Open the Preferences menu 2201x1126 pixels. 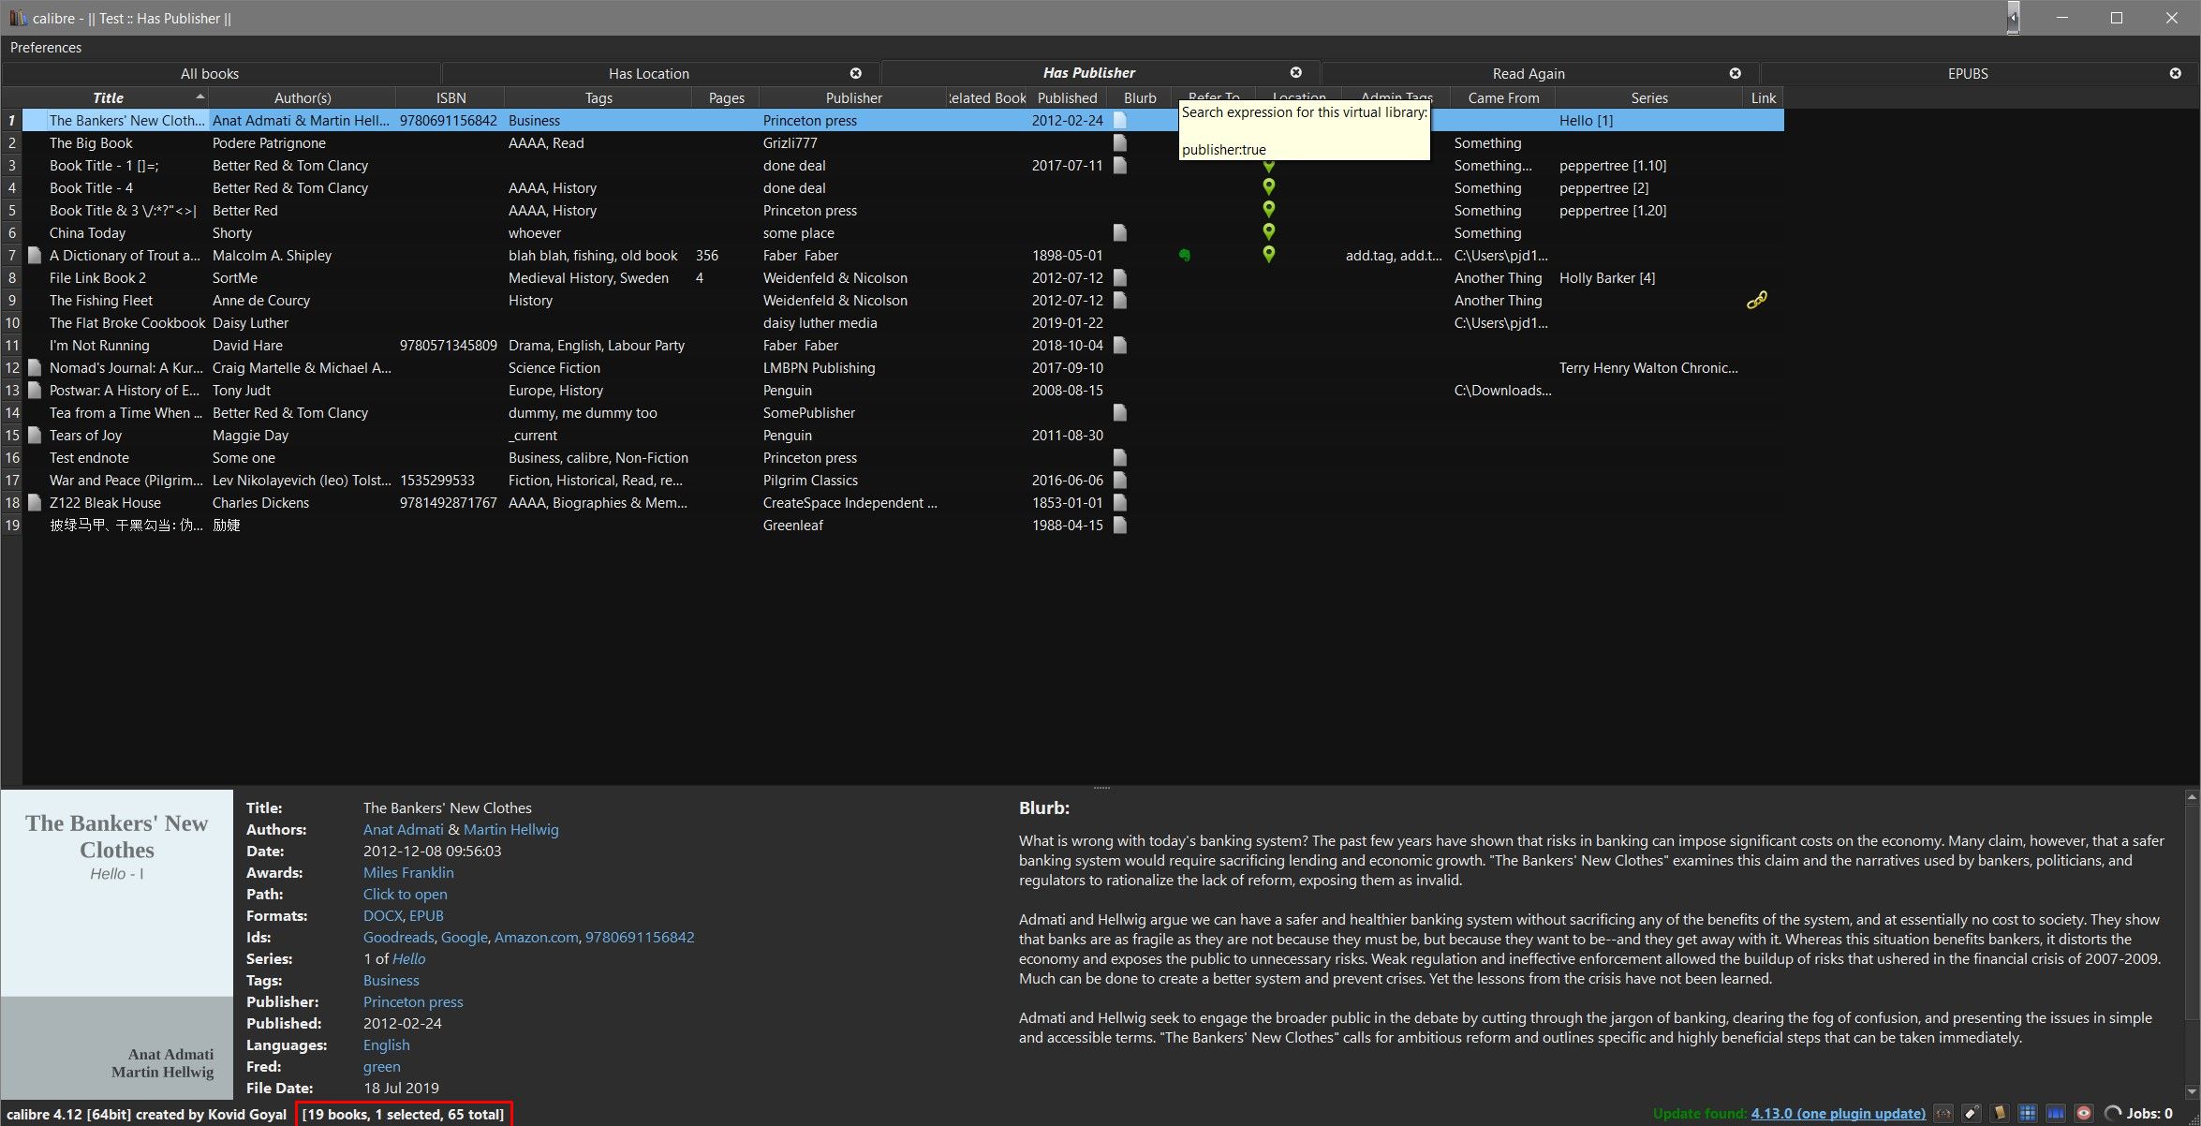pyautogui.click(x=45, y=47)
